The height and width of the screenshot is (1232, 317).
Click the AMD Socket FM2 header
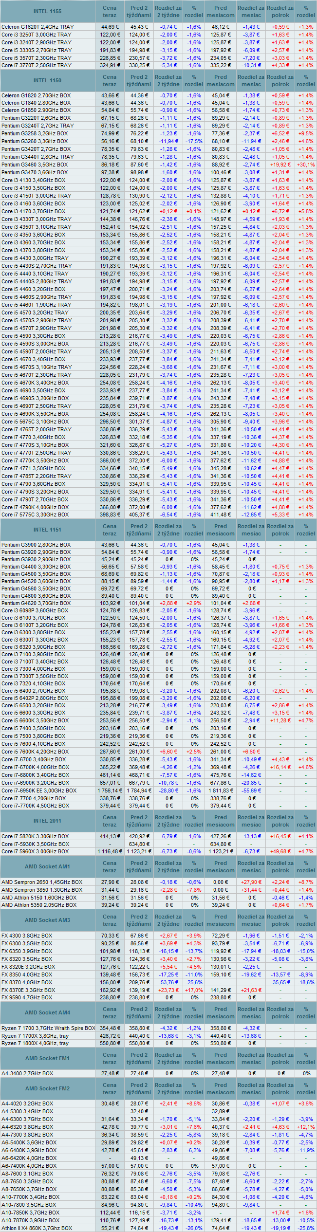48,1088
